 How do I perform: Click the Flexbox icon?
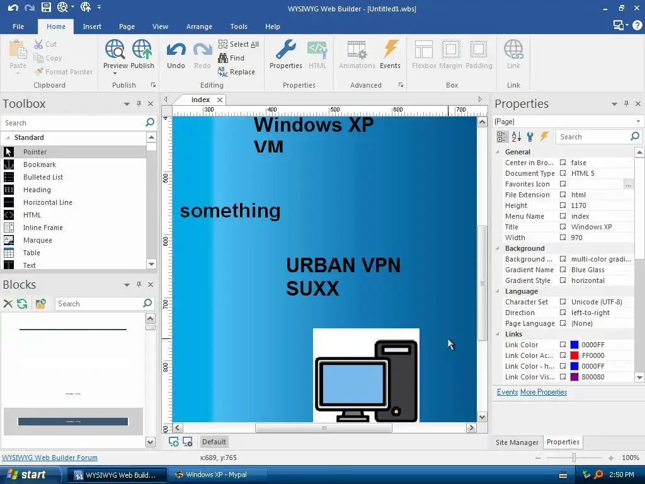424,49
